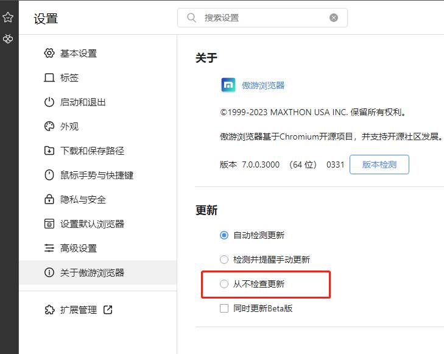Click the puzzle icon beside 扩展管理

point(49,310)
